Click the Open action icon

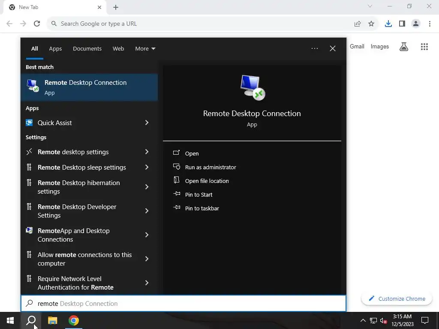tap(176, 153)
